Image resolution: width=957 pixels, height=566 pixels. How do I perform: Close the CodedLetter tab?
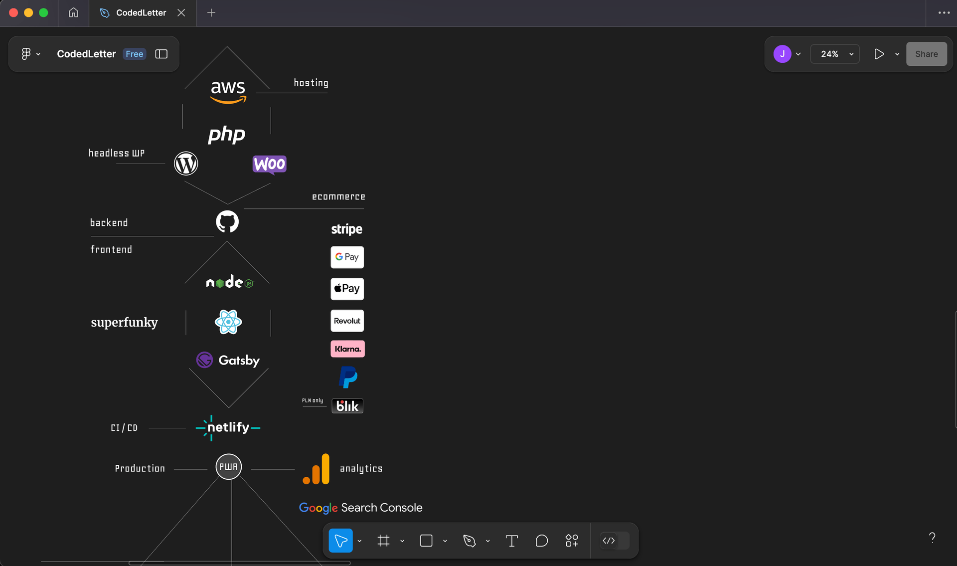point(181,12)
